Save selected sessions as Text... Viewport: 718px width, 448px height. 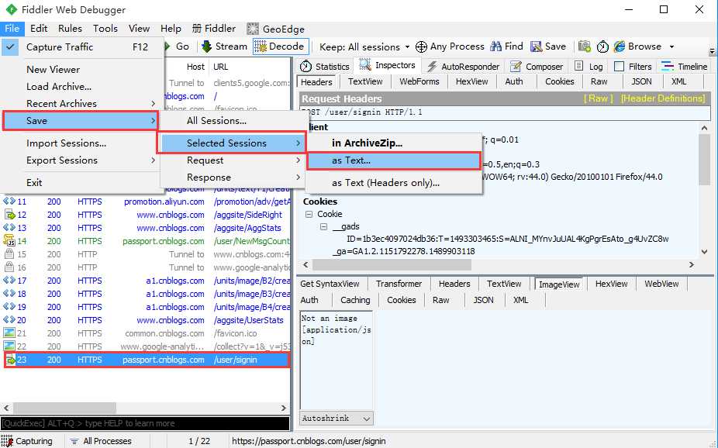coord(394,160)
